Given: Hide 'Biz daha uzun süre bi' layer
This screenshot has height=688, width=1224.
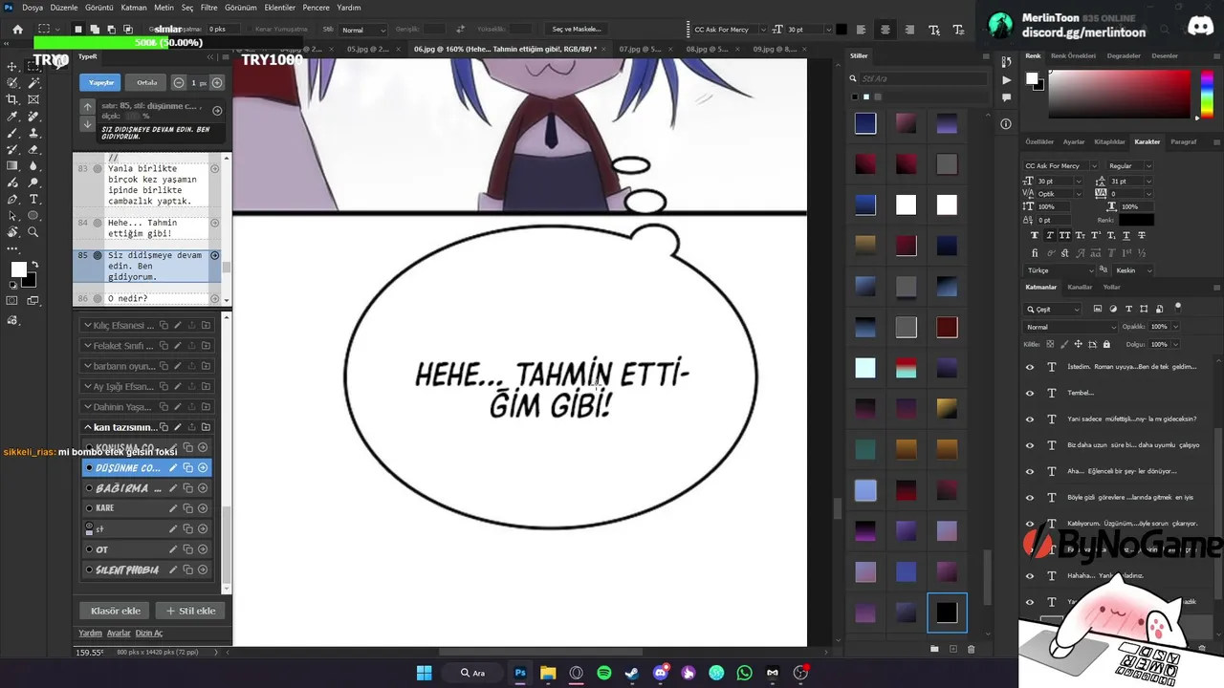Looking at the screenshot, I should [1030, 445].
